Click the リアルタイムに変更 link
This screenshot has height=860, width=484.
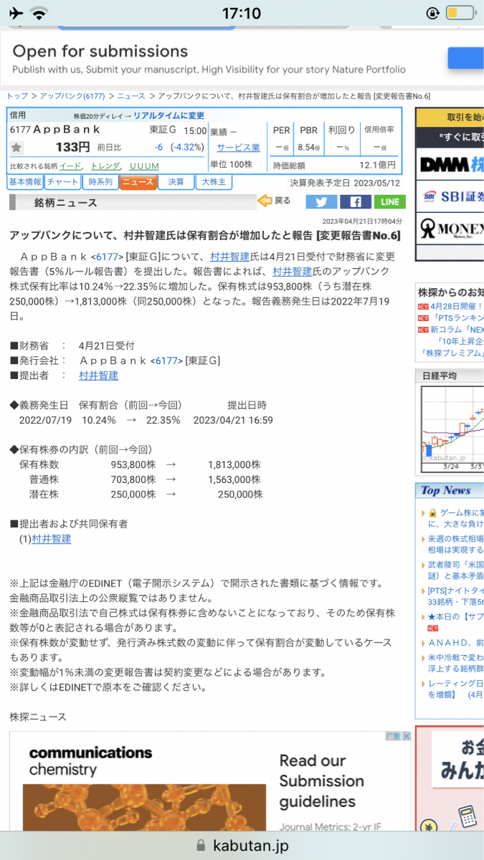169,115
